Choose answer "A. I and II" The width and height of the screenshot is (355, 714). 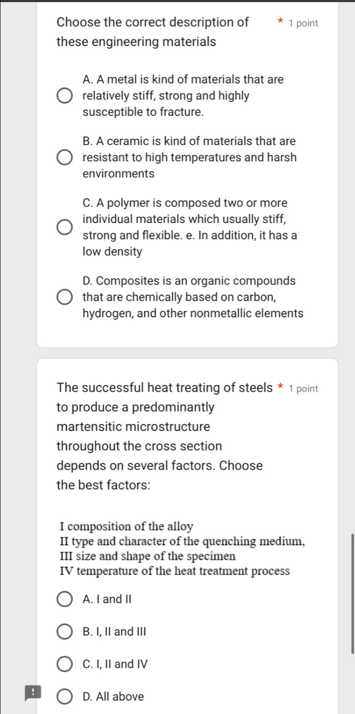click(x=64, y=599)
